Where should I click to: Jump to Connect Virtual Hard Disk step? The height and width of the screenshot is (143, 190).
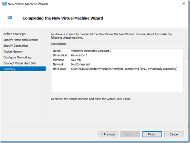20,63
